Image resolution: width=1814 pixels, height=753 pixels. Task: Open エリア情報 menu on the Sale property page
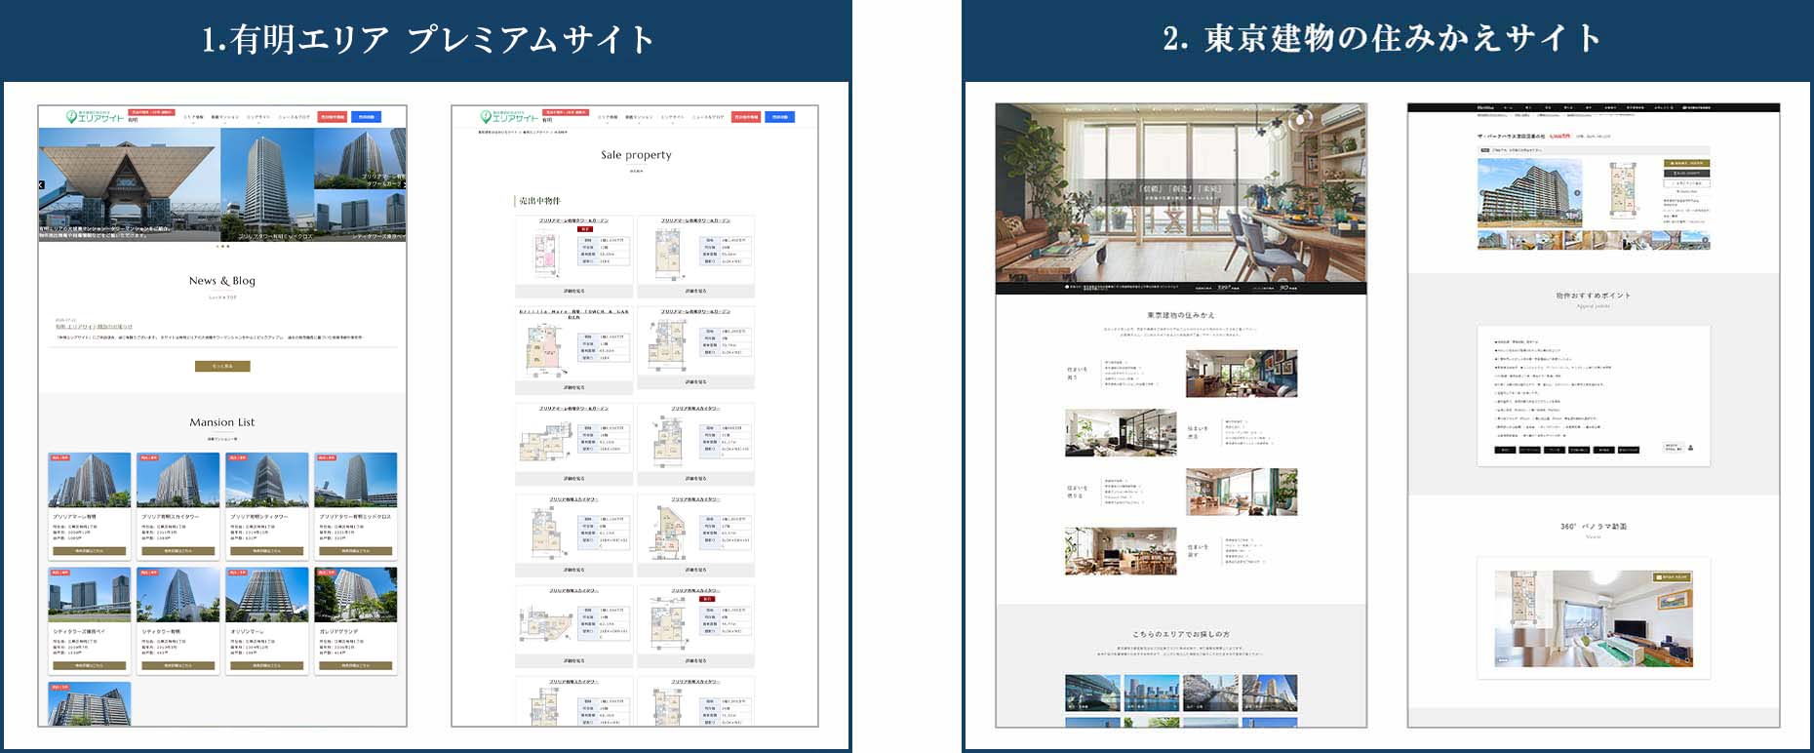coord(608,117)
